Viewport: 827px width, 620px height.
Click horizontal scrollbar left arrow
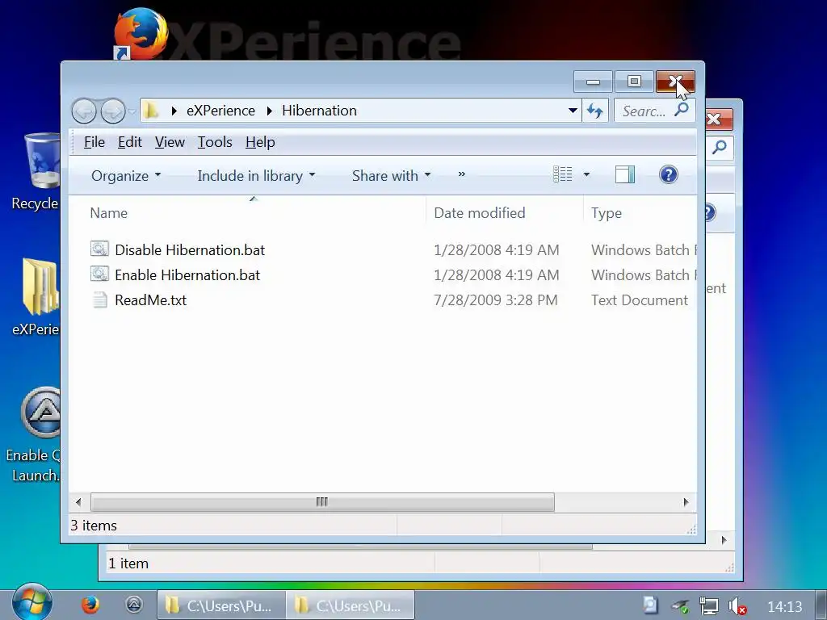(78, 502)
